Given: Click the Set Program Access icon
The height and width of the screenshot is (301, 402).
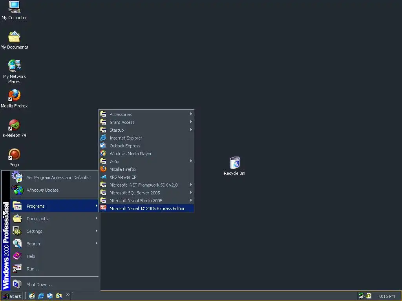Looking at the screenshot, I should [x=17, y=177].
